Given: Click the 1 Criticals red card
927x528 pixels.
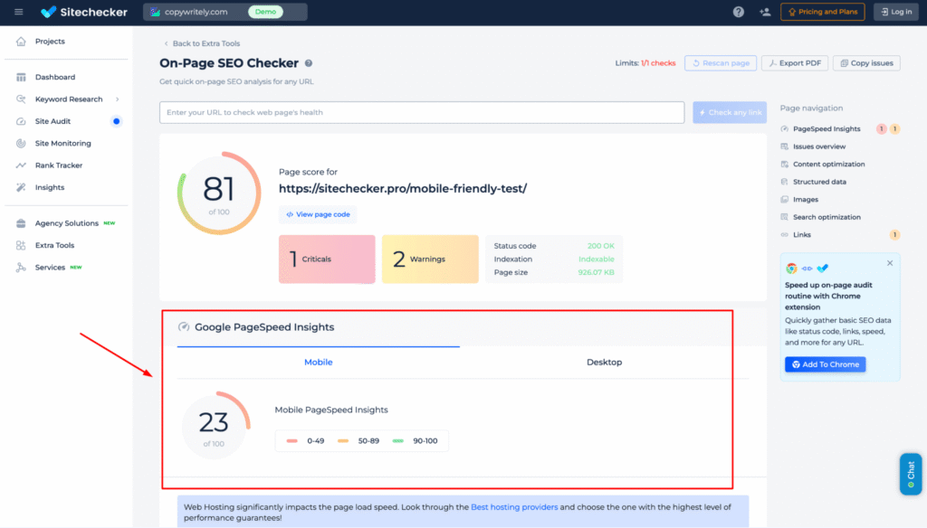Looking at the screenshot, I should pos(327,259).
